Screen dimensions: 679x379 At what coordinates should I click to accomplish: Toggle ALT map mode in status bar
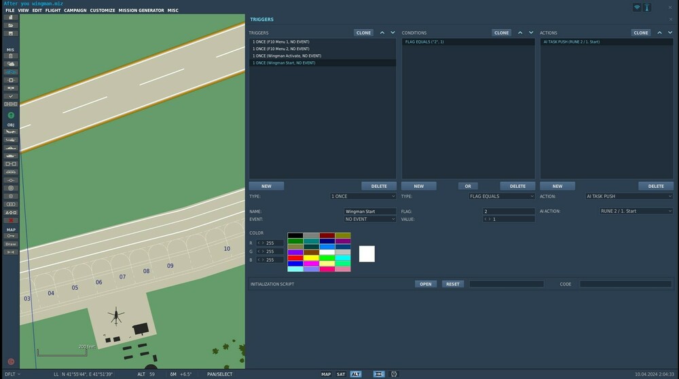[356, 374]
